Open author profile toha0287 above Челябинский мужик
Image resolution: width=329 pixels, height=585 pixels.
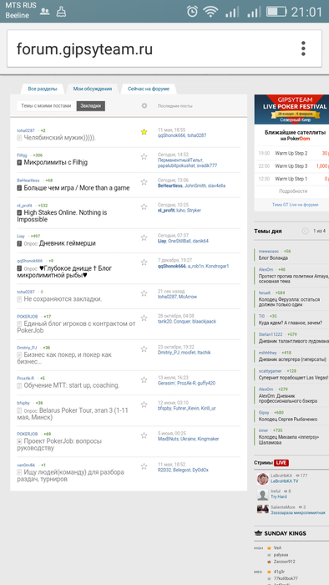[26, 130]
